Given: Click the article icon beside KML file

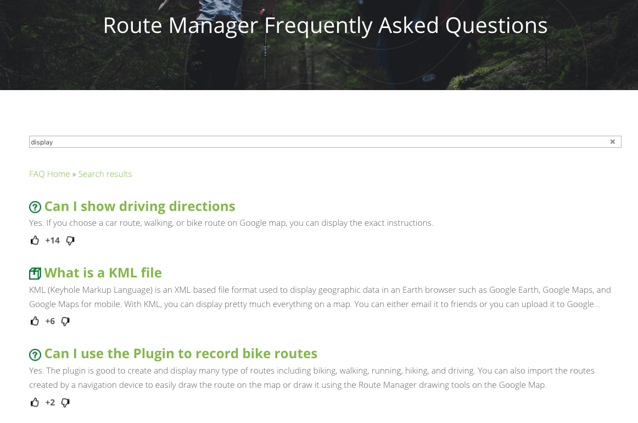Looking at the screenshot, I should pos(35,273).
